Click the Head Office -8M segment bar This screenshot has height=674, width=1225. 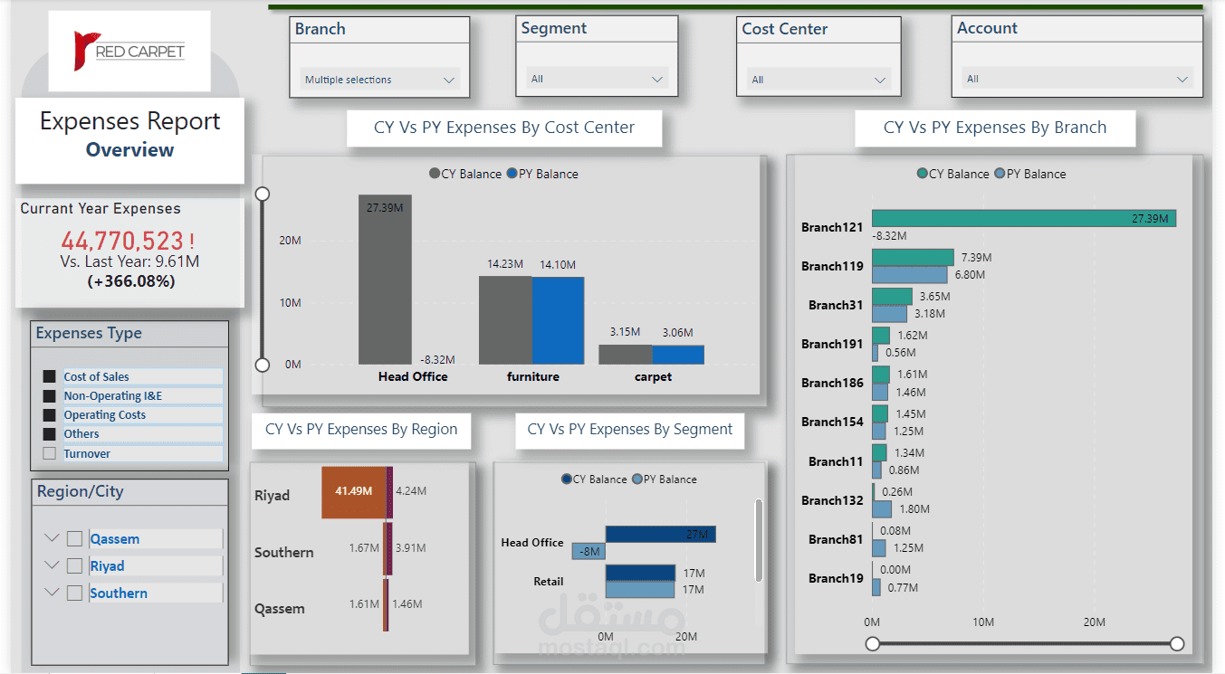589,551
